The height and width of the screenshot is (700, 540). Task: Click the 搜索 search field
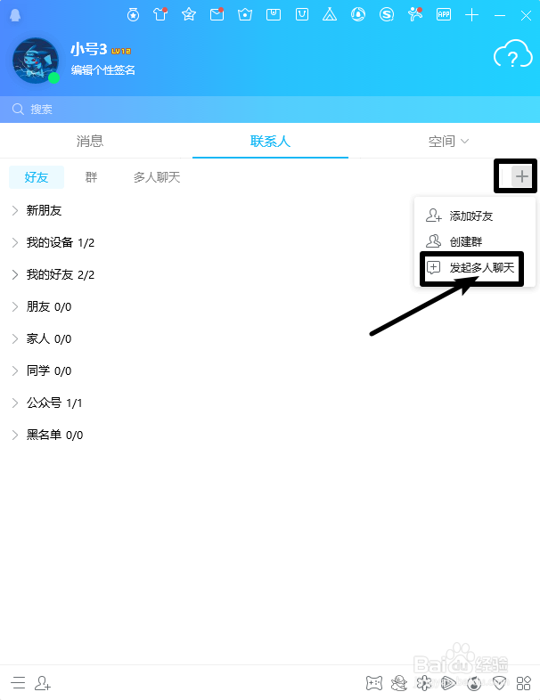[x=270, y=109]
